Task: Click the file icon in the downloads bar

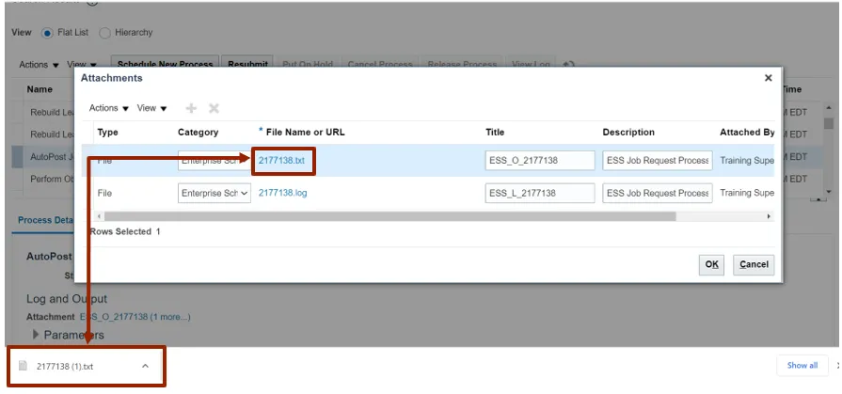Action: (23, 366)
